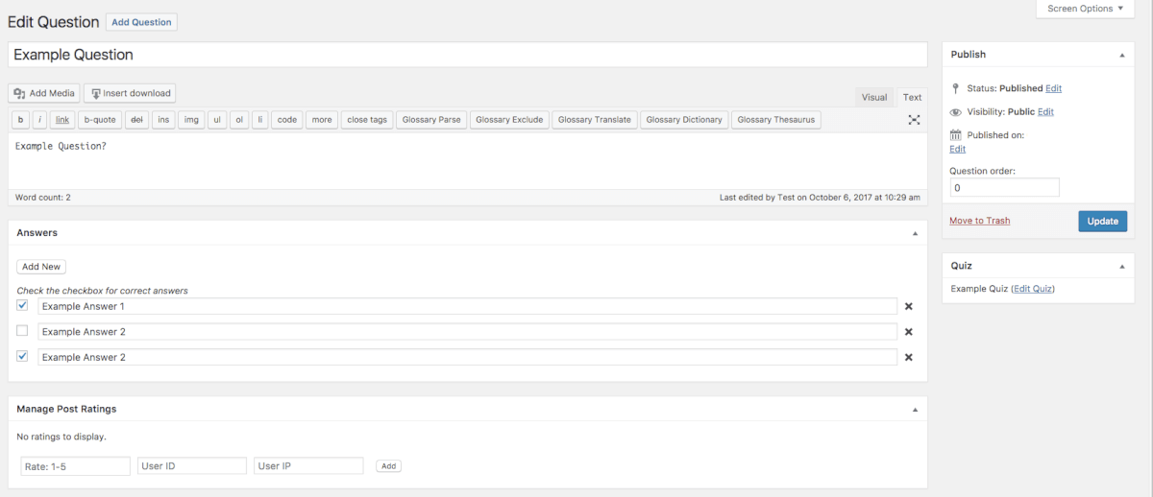Collapse the Answers panel
The width and height of the screenshot is (1153, 497).
pyautogui.click(x=915, y=233)
